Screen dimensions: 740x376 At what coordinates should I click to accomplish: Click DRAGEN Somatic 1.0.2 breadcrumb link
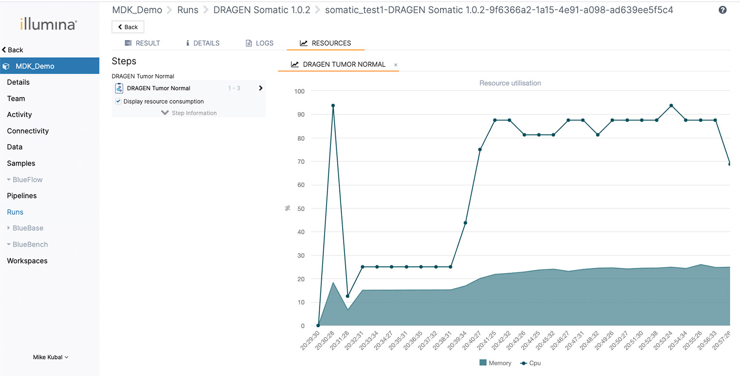[x=262, y=10]
